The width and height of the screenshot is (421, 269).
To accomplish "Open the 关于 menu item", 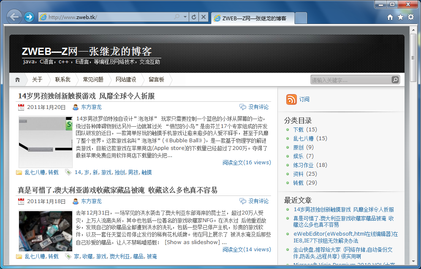I will tap(37, 79).
